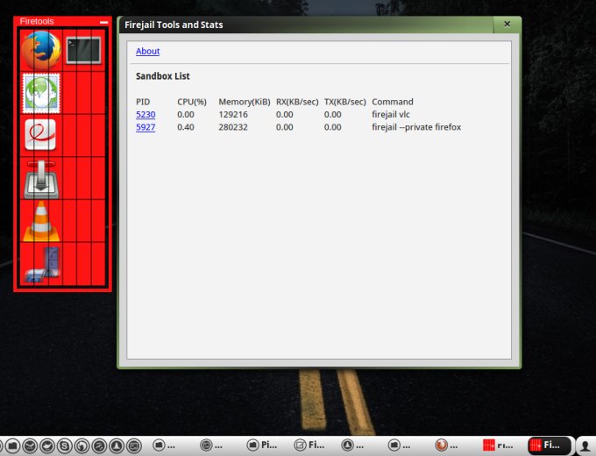This screenshot has height=456, width=596.
Task: Click the 'RX(KB/sec)' column header
Action: point(297,102)
